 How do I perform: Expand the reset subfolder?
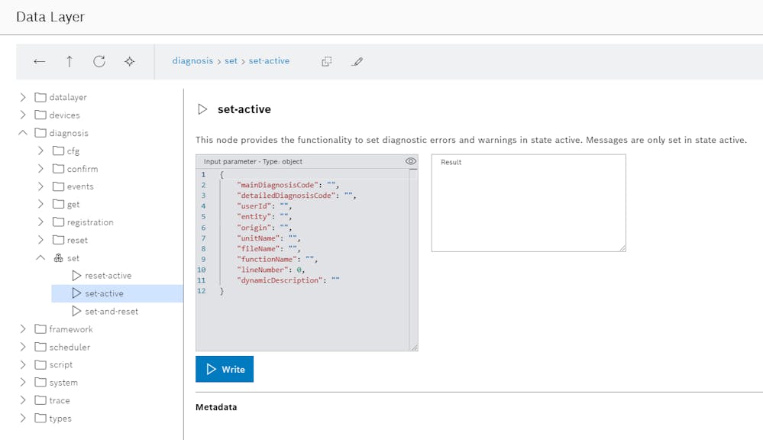(41, 240)
